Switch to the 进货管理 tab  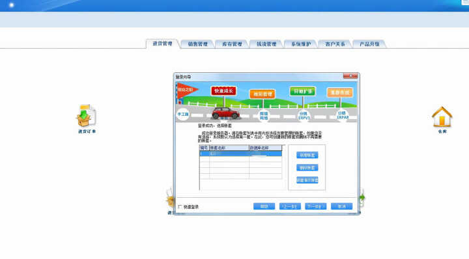pos(162,44)
